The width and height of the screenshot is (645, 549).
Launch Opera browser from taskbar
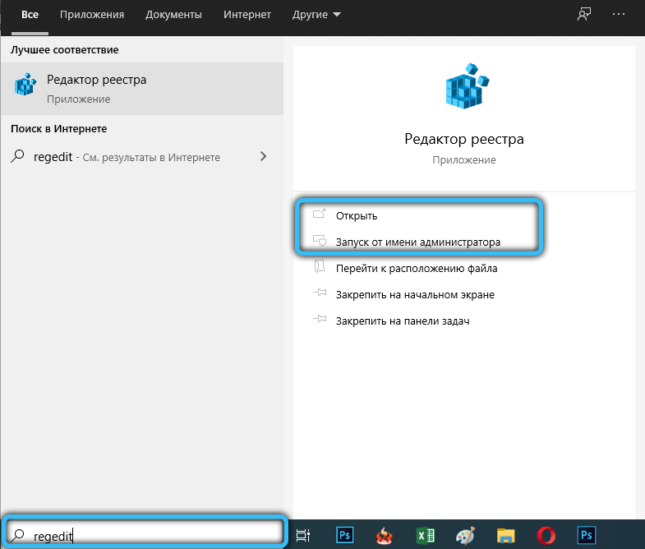click(x=546, y=536)
